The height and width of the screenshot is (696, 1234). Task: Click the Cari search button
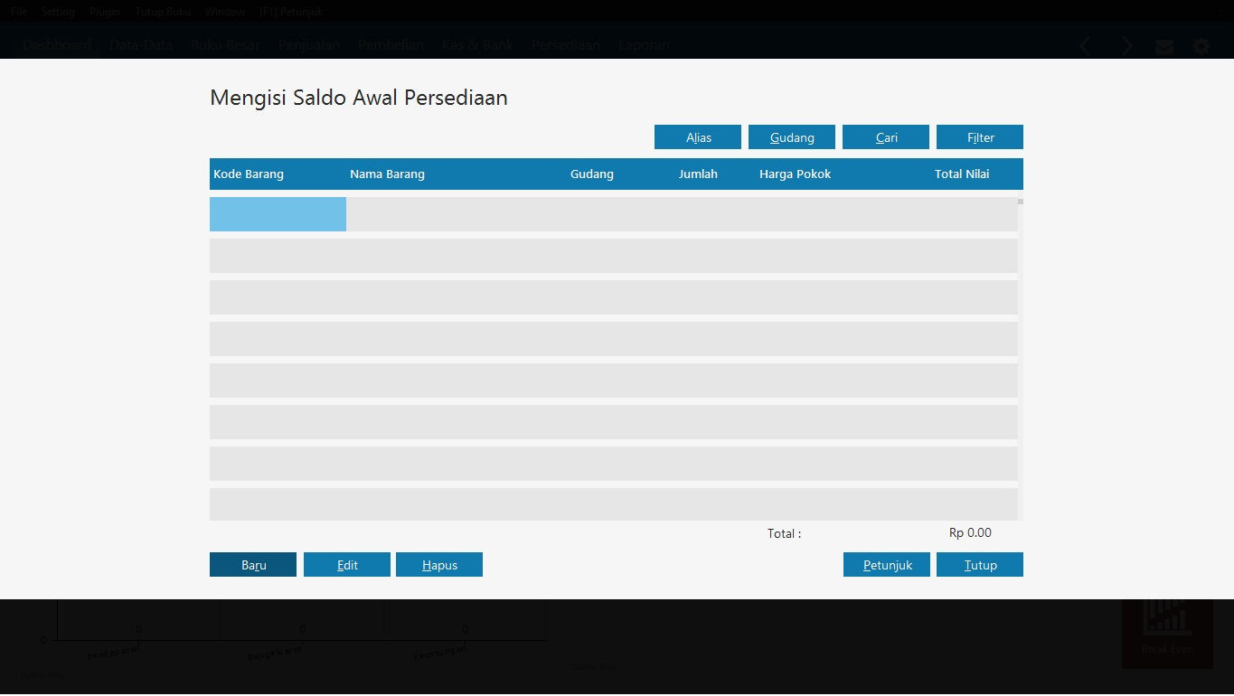click(886, 137)
